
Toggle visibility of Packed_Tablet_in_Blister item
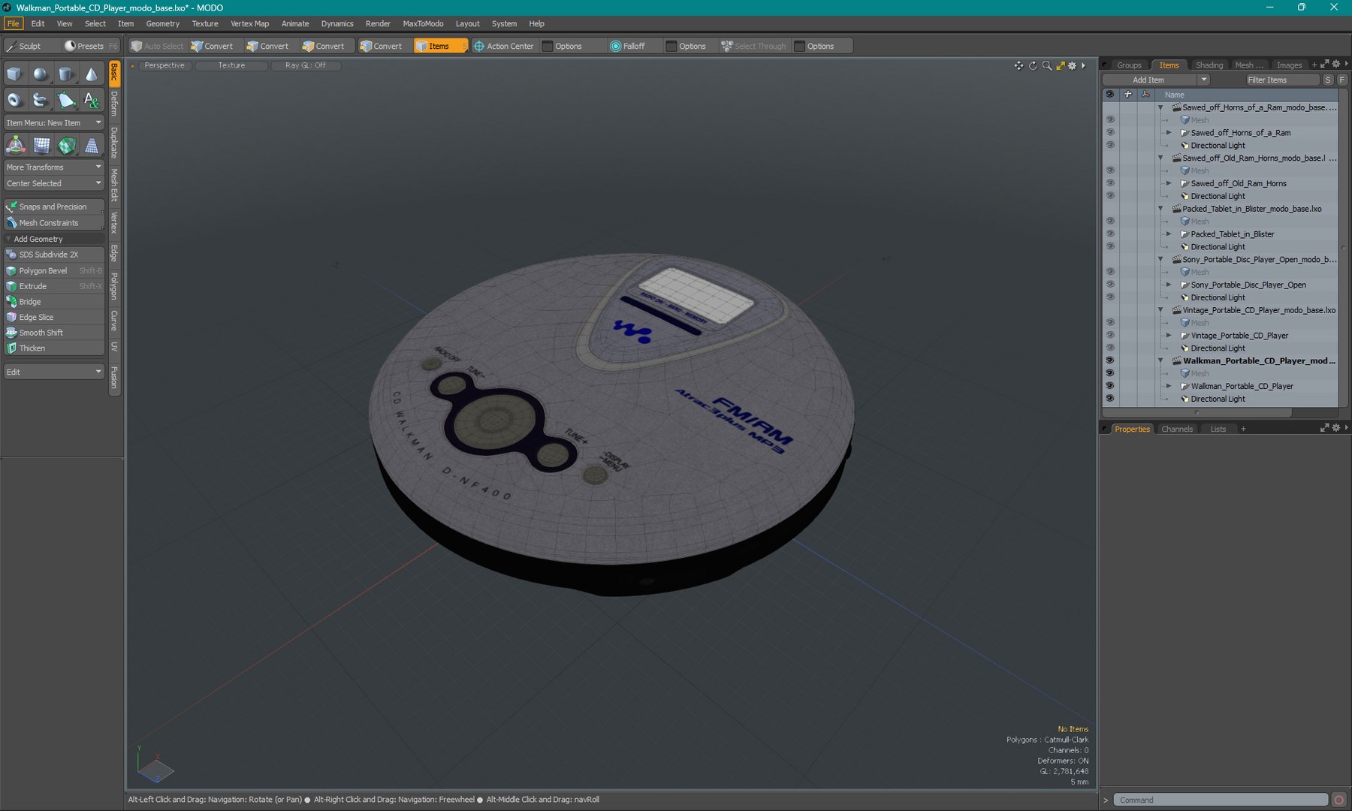coord(1110,234)
